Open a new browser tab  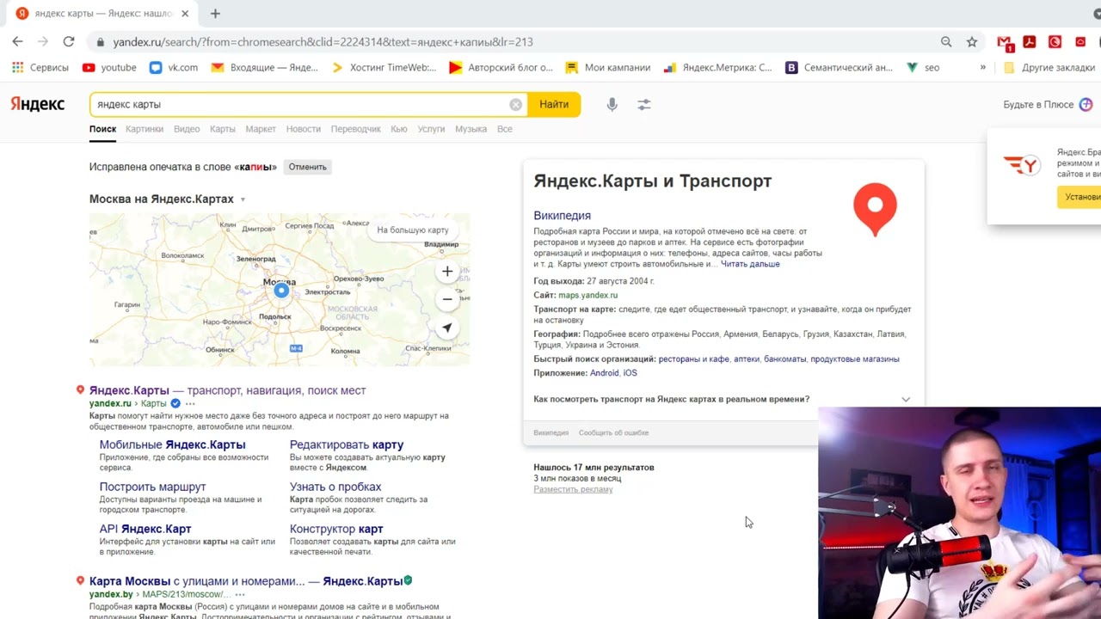pos(215,13)
